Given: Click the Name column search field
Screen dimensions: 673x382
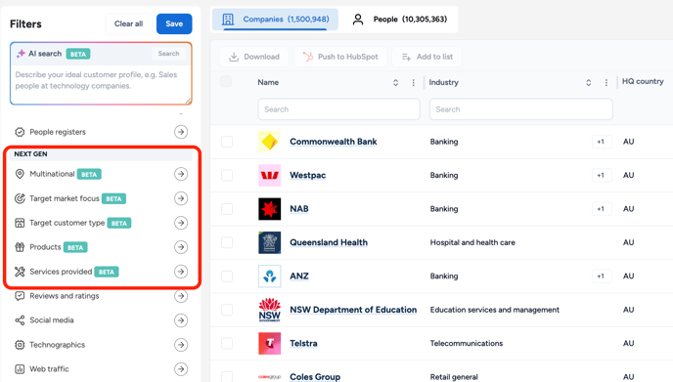Looking at the screenshot, I should coord(338,109).
